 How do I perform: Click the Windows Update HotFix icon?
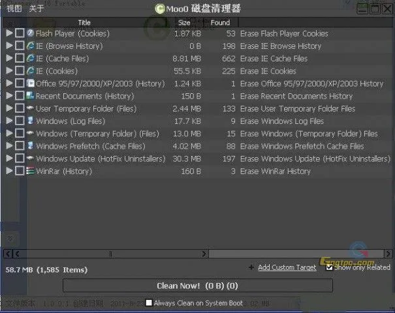(30, 158)
